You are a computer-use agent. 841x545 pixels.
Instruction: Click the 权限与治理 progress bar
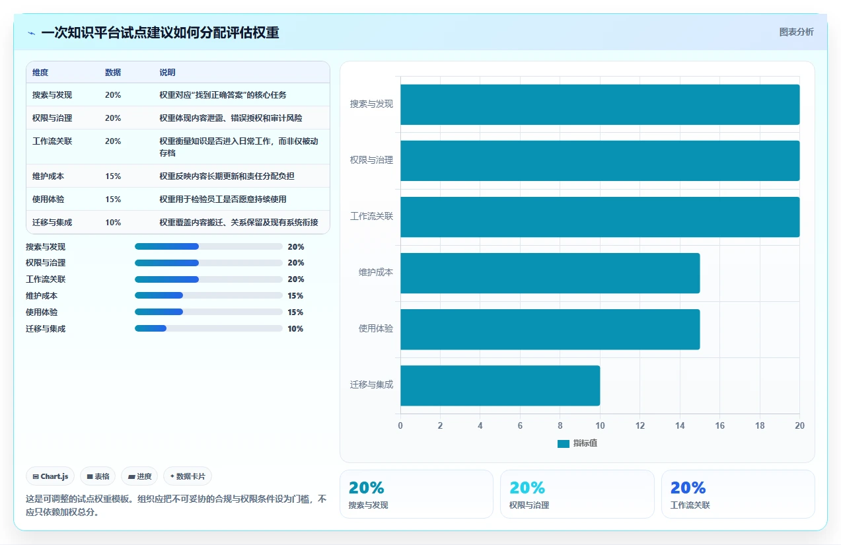[209, 263]
